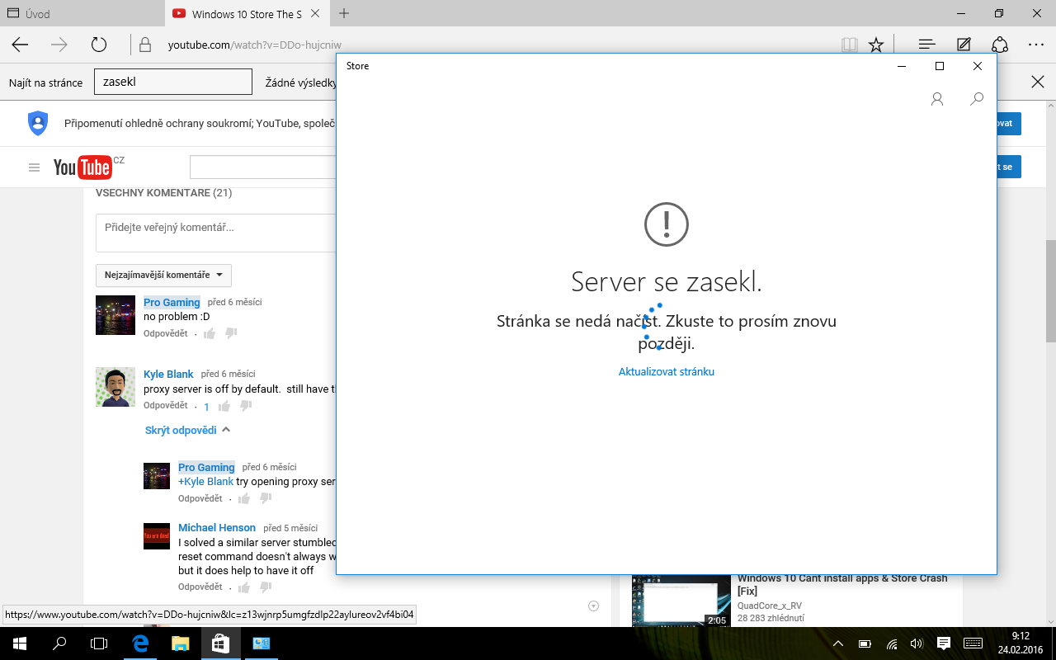
Task: Close the find on page bar
Action: [x=1038, y=82]
